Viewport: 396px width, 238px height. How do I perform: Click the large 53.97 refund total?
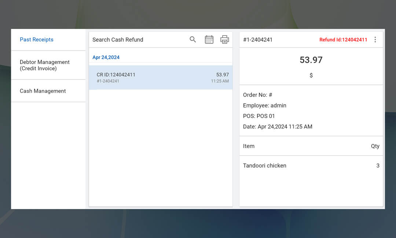[x=311, y=60]
